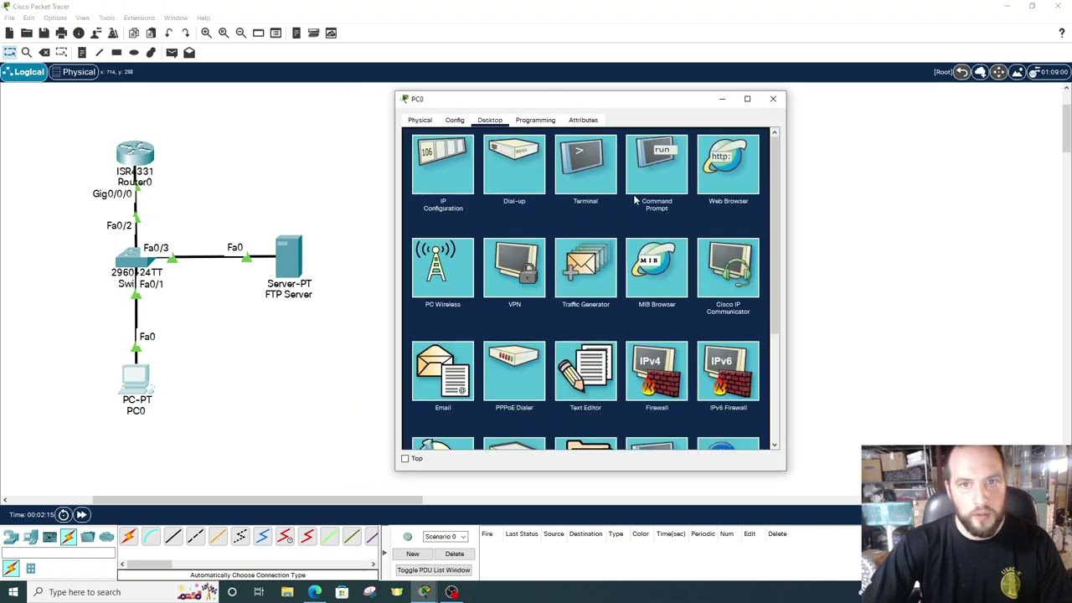
Task: Open the Terminal app icon
Action: coord(585,164)
